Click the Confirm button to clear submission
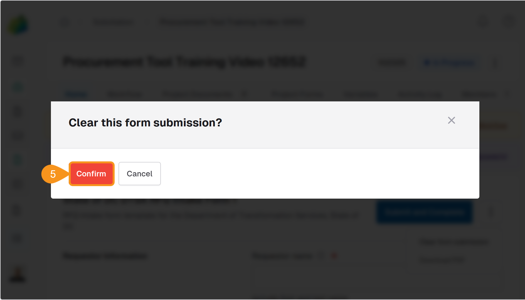This screenshot has height=300, width=525. point(92,174)
